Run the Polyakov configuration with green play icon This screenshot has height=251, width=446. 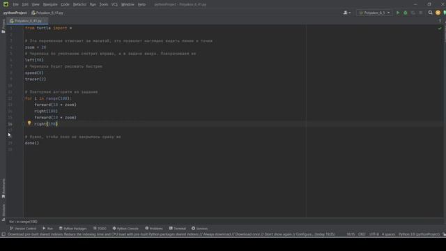(398, 13)
